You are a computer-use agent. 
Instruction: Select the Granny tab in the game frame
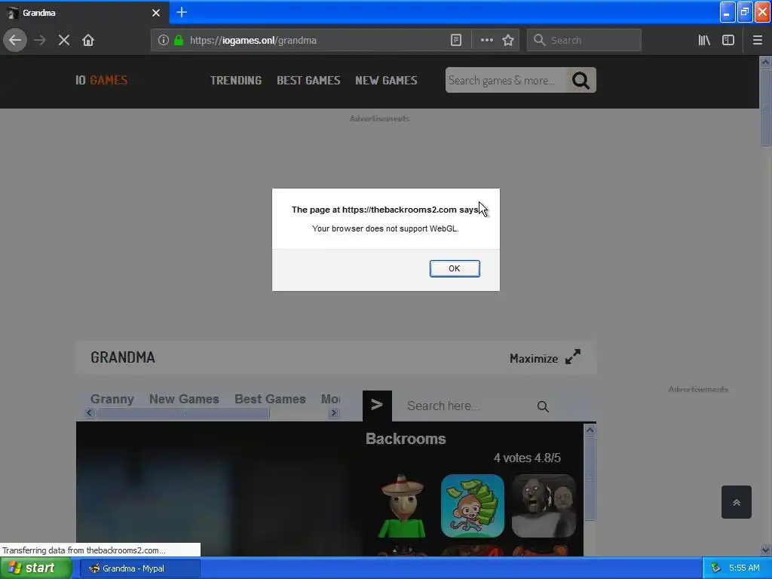[112, 399]
